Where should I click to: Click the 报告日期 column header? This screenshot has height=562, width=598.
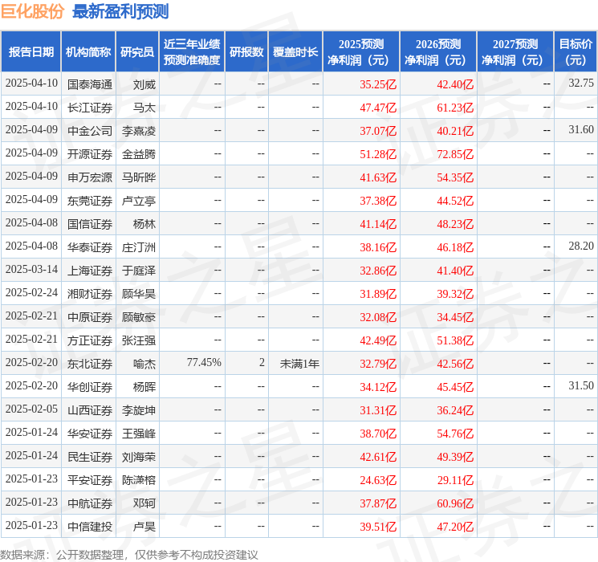point(31,51)
